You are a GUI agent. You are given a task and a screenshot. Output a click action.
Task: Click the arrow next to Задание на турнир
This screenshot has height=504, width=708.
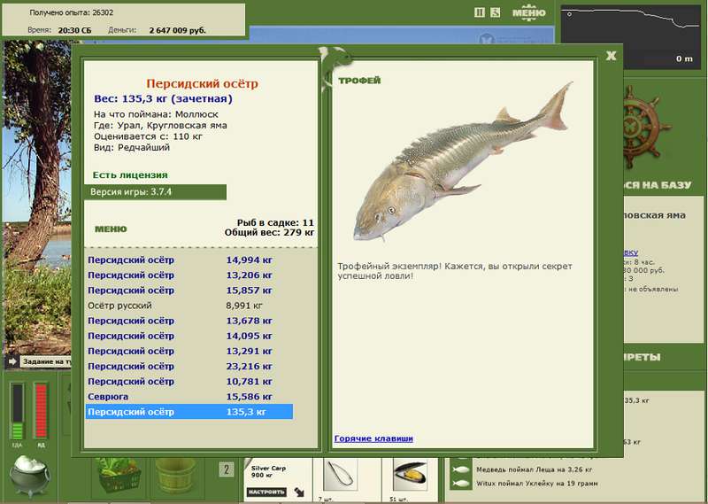point(12,361)
